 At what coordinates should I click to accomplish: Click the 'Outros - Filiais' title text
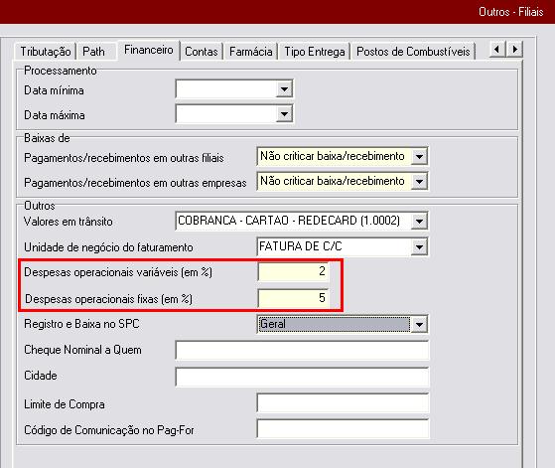[x=510, y=12]
